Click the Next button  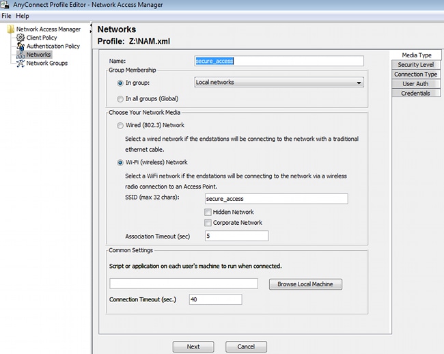click(193, 346)
